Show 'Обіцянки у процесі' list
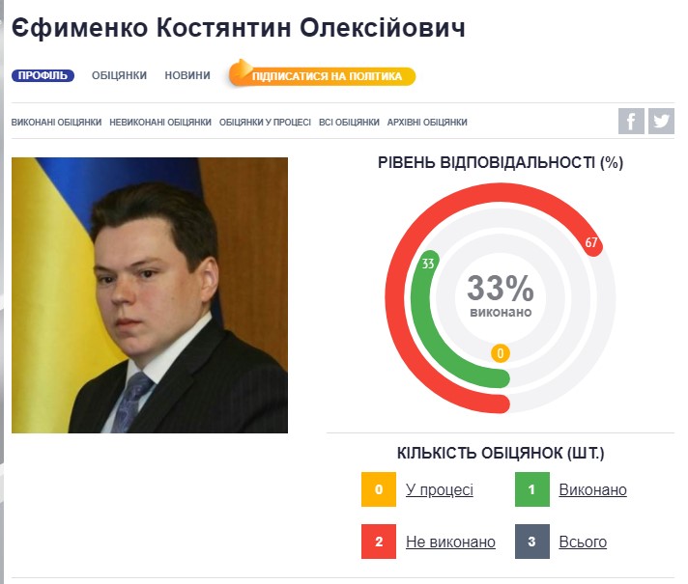 point(265,123)
